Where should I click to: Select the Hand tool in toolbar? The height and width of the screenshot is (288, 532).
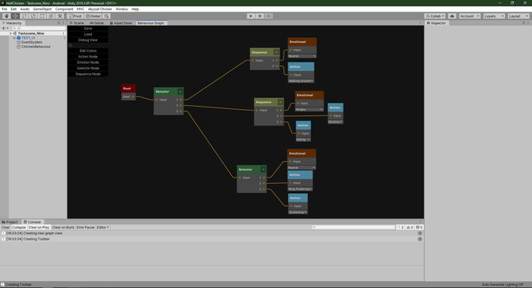click(6, 16)
